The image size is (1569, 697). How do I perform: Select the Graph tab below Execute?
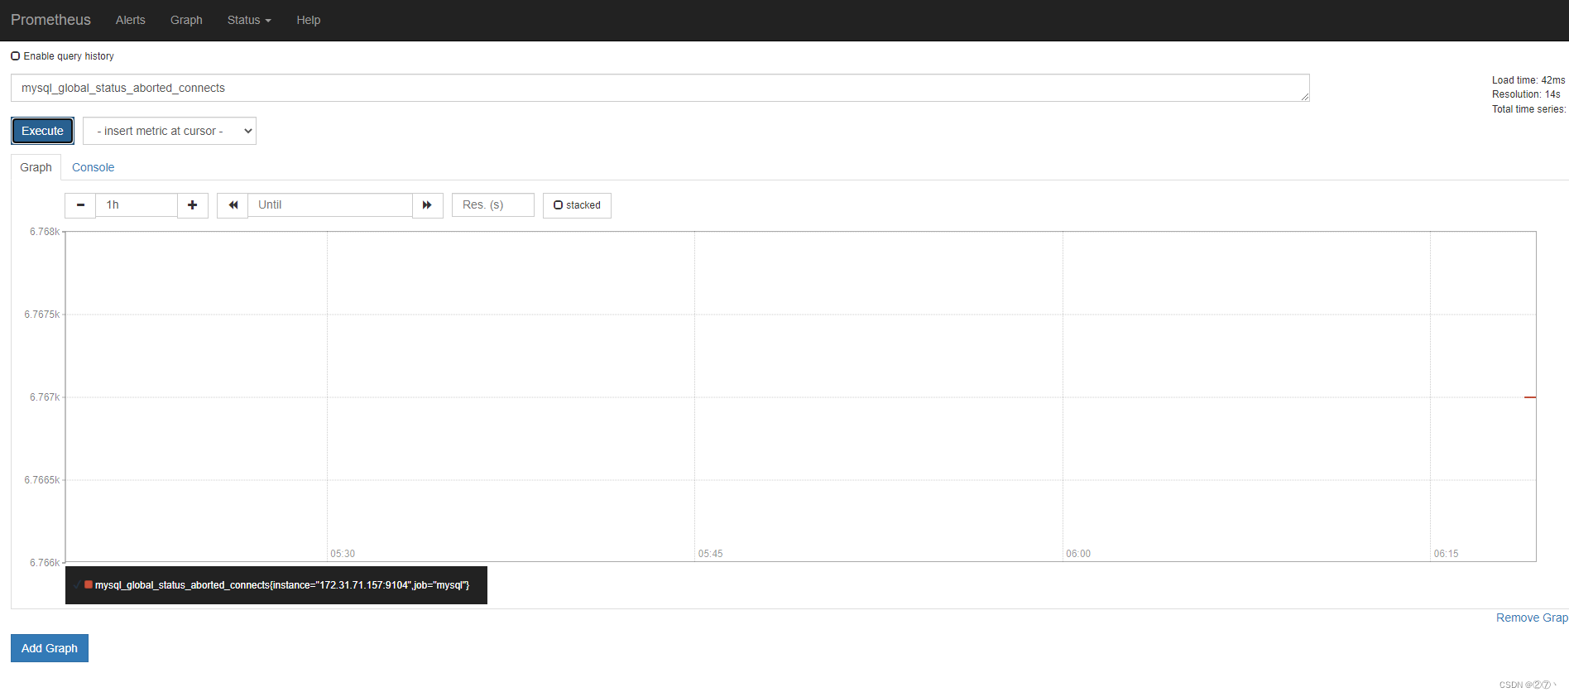pos(36,167)
